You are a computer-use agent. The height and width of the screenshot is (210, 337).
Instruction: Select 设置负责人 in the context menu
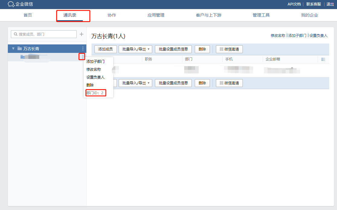(95, 77)
